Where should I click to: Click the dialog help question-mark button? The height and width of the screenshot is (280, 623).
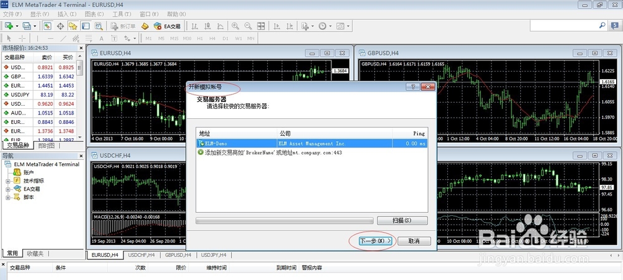point(413,87)
